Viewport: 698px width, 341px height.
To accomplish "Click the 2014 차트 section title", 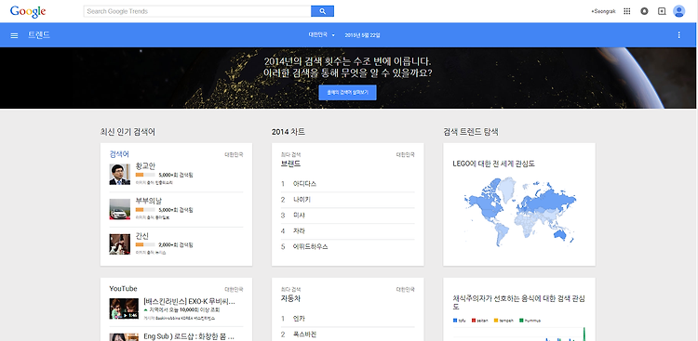I will 288,132.
